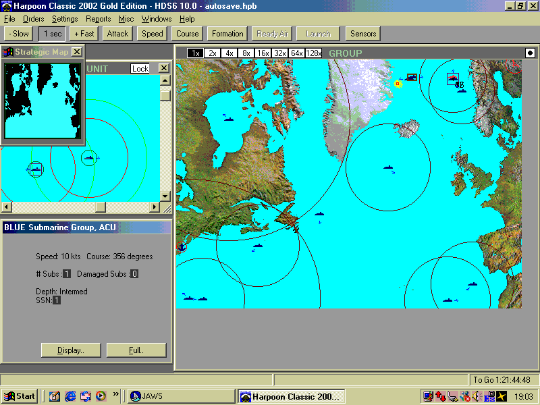Screen dimensions: 540x405
Task: Click the Unit window vertical scroll thumb
Action: click(x=165, y=95)
